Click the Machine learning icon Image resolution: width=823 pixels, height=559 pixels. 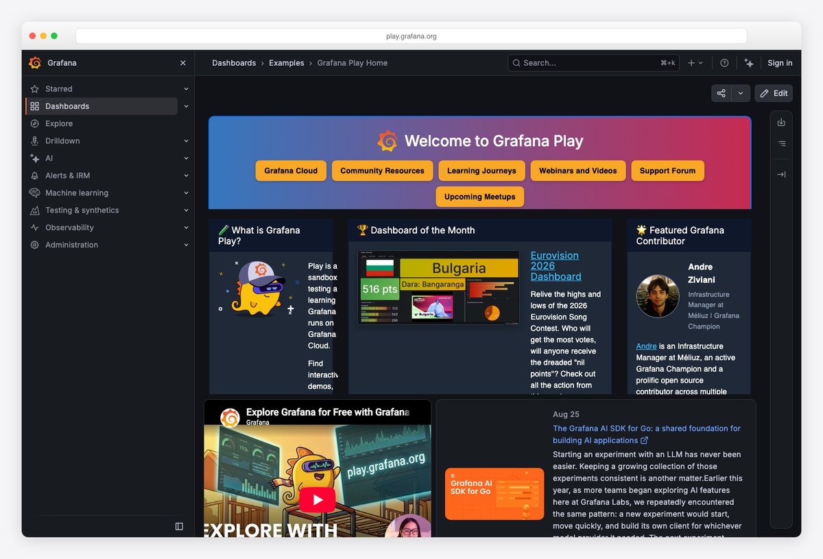tap(35, 193)
